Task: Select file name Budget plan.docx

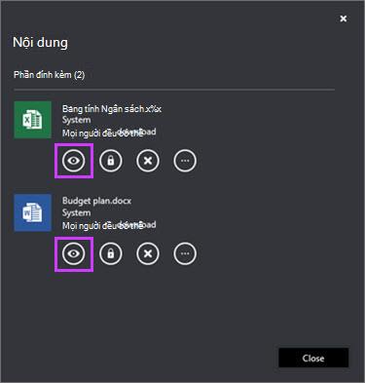Action: pos(96,201)
